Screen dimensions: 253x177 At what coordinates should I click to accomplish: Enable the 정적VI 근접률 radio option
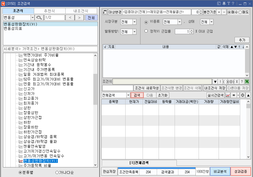click(x=146, y=31)
